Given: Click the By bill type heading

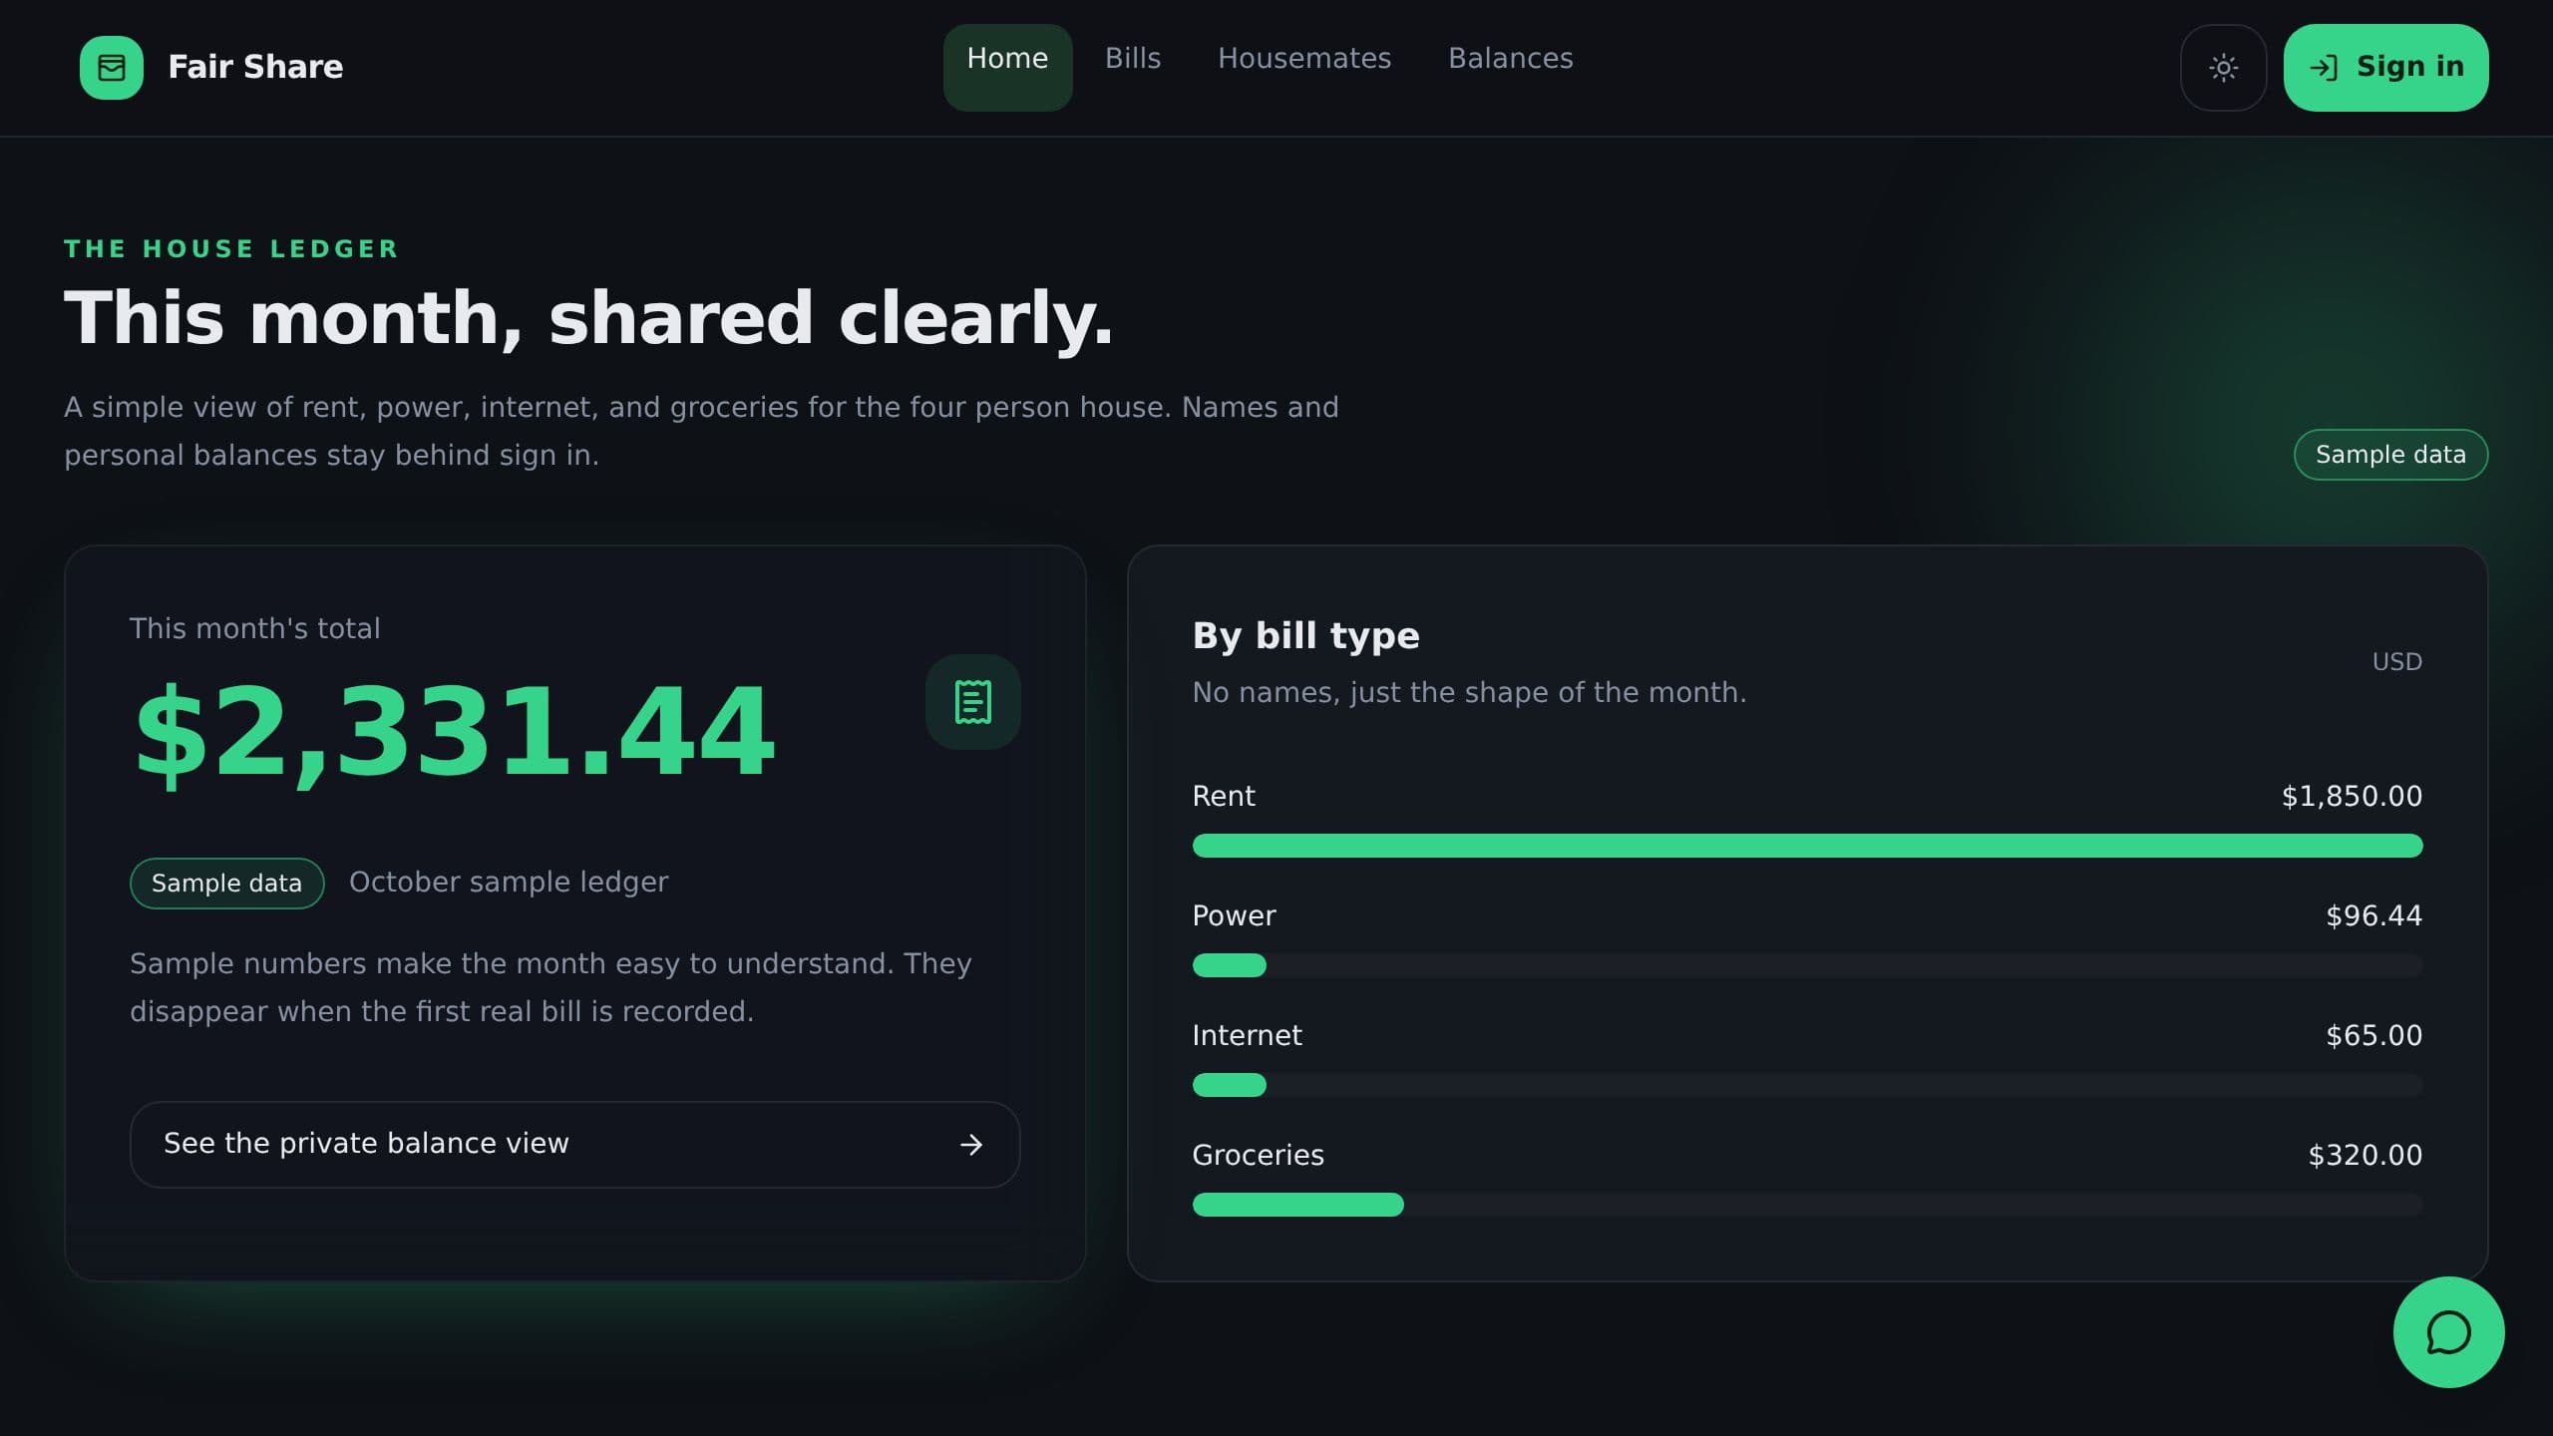Looking at the screenshot, I should [x=1305, y=636].
